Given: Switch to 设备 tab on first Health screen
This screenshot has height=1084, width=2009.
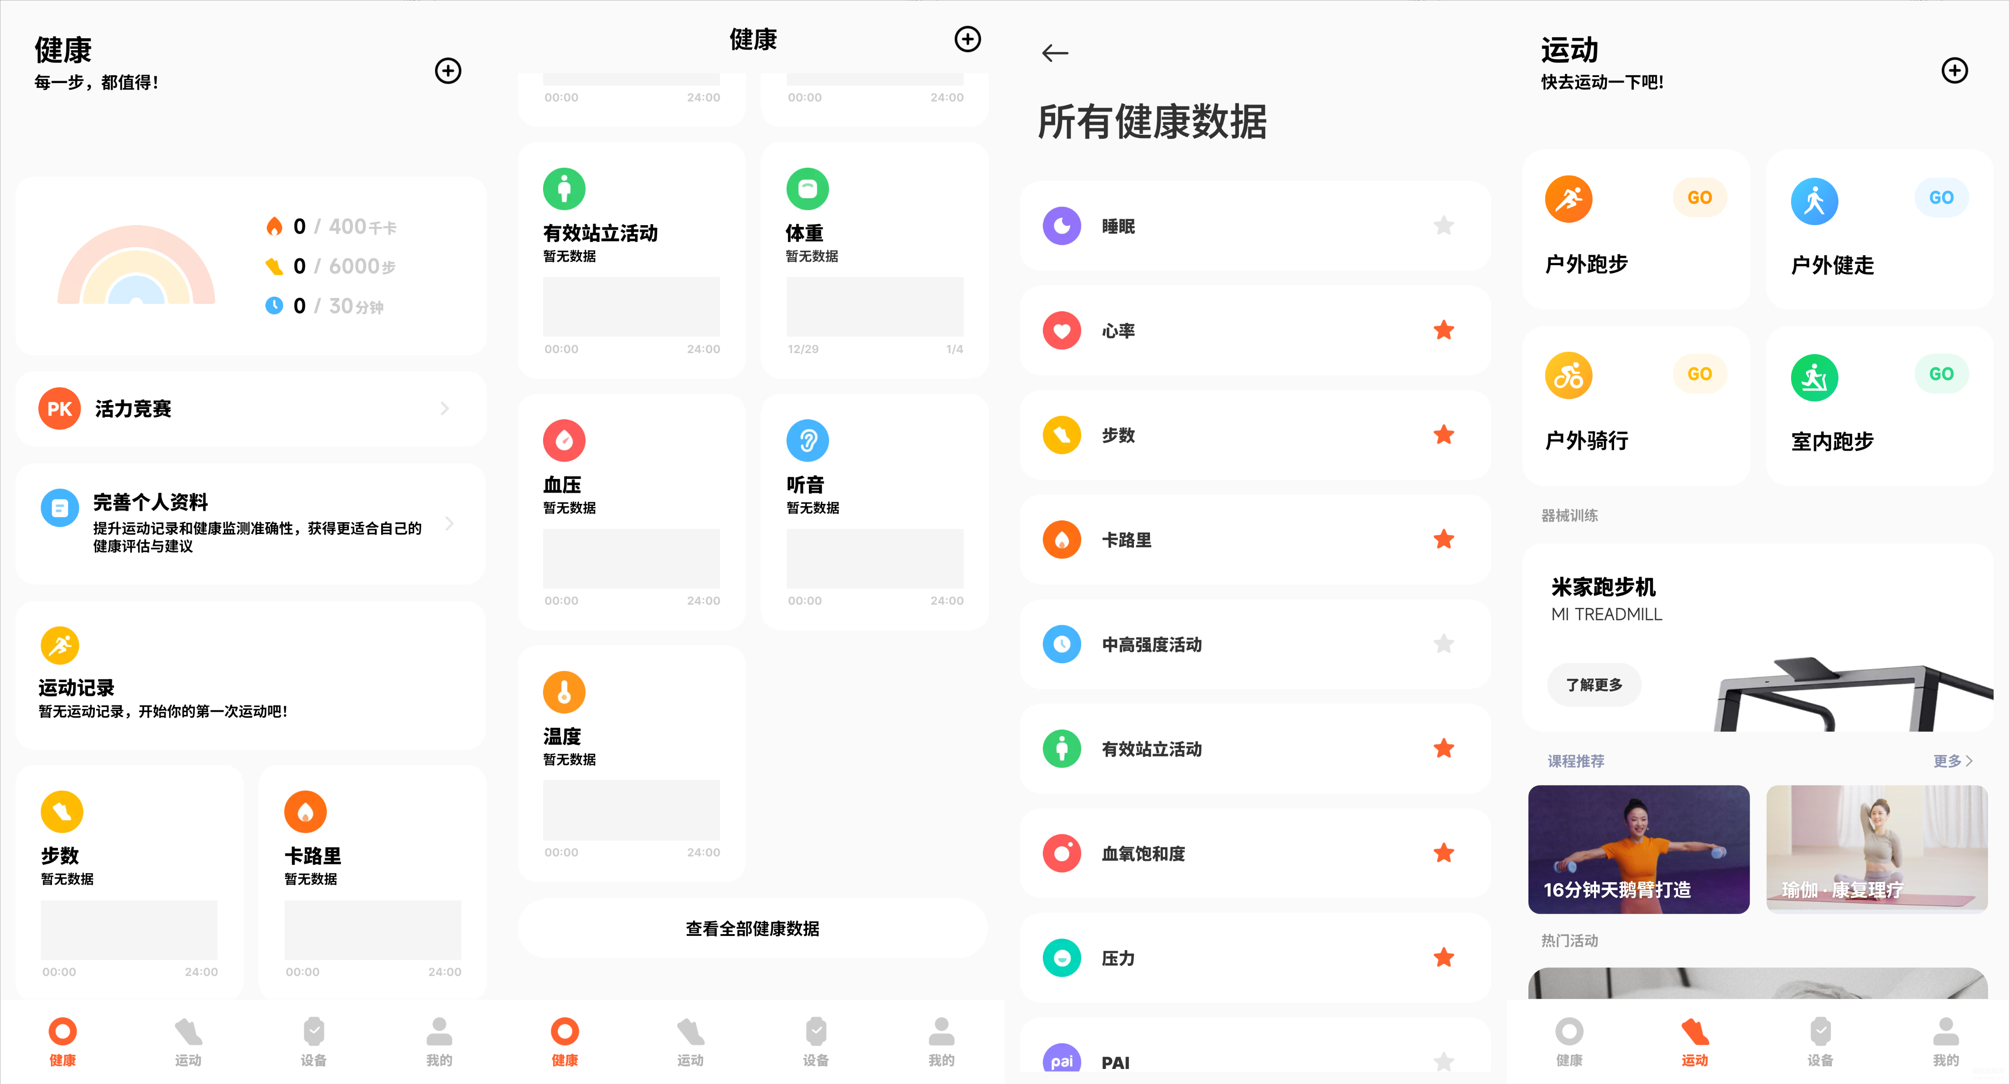Looking at the screenshot, I should click(x=314, y=1042).
